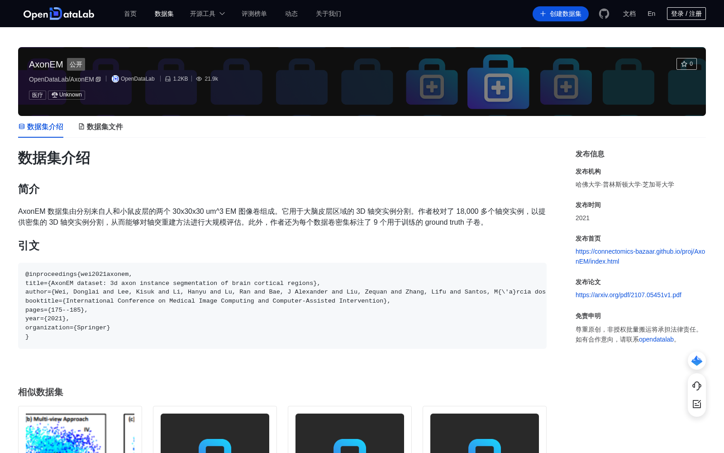Open the blue bird floating widget

[697, 361]
